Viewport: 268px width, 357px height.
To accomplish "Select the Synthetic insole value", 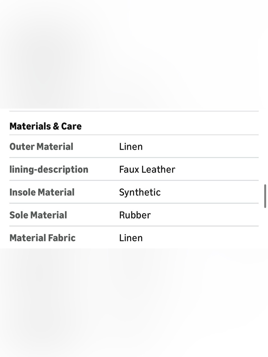I will (140, 192).
